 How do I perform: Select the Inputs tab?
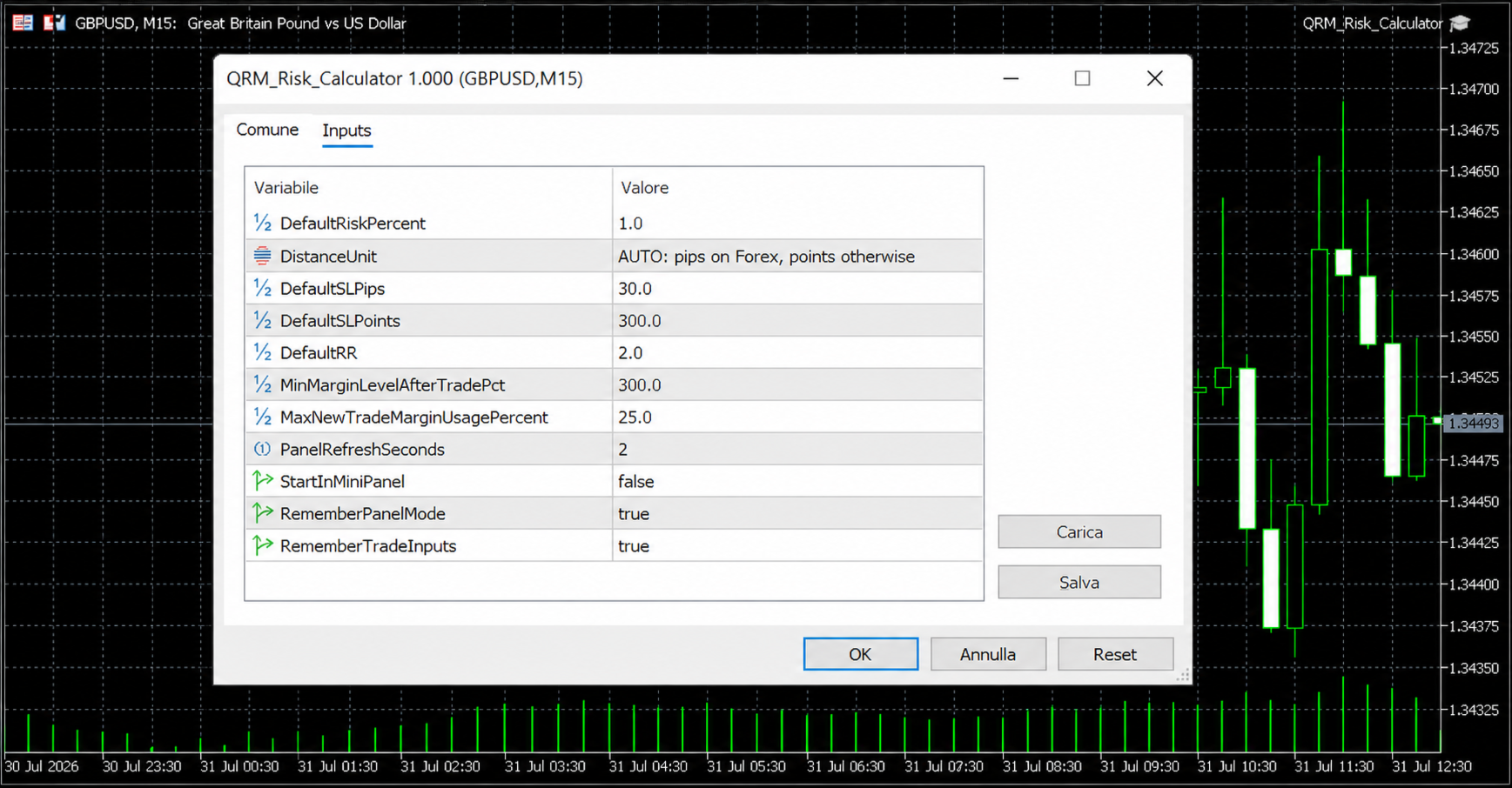pyautogui.click(x=346, y=130)
